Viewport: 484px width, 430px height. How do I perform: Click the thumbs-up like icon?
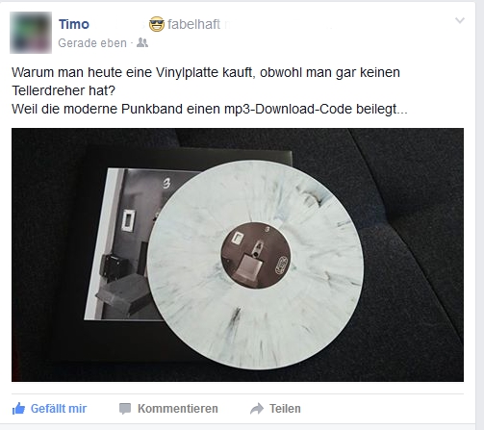[x=18, y=409]
